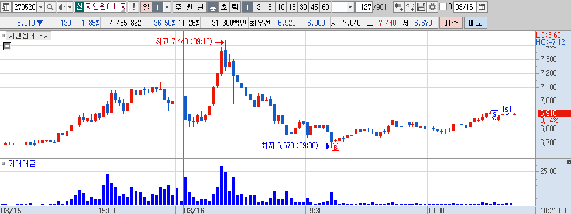Expand the stock code 270520 dropdown
The width and height of the screenshot is (571, 214).
tap(40, 7)
